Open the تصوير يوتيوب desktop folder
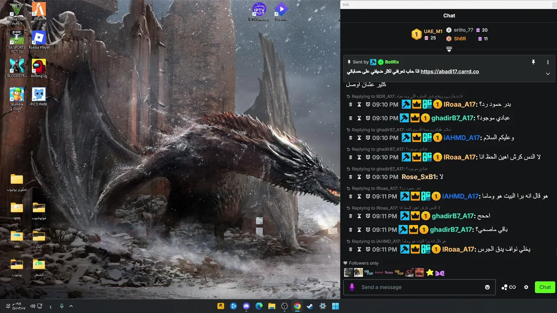557x313 pixels. (x=17, y=183)
